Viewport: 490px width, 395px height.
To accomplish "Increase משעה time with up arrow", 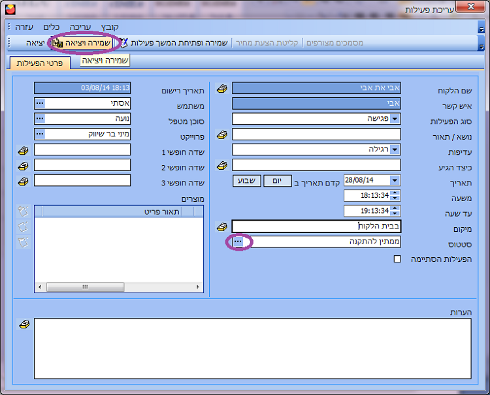I will (x=395, y=193).
